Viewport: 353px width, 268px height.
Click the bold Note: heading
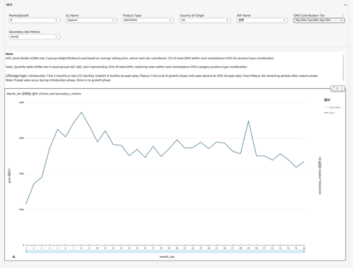9,54
